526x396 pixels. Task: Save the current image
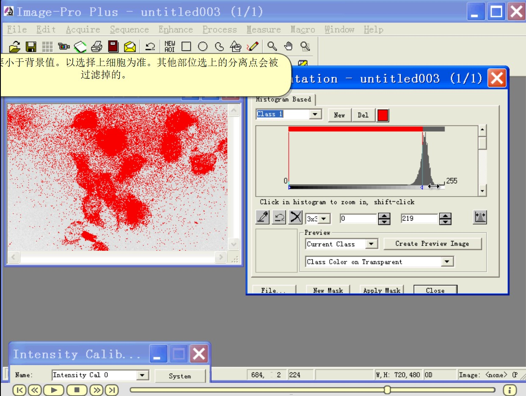pos(30,47)
